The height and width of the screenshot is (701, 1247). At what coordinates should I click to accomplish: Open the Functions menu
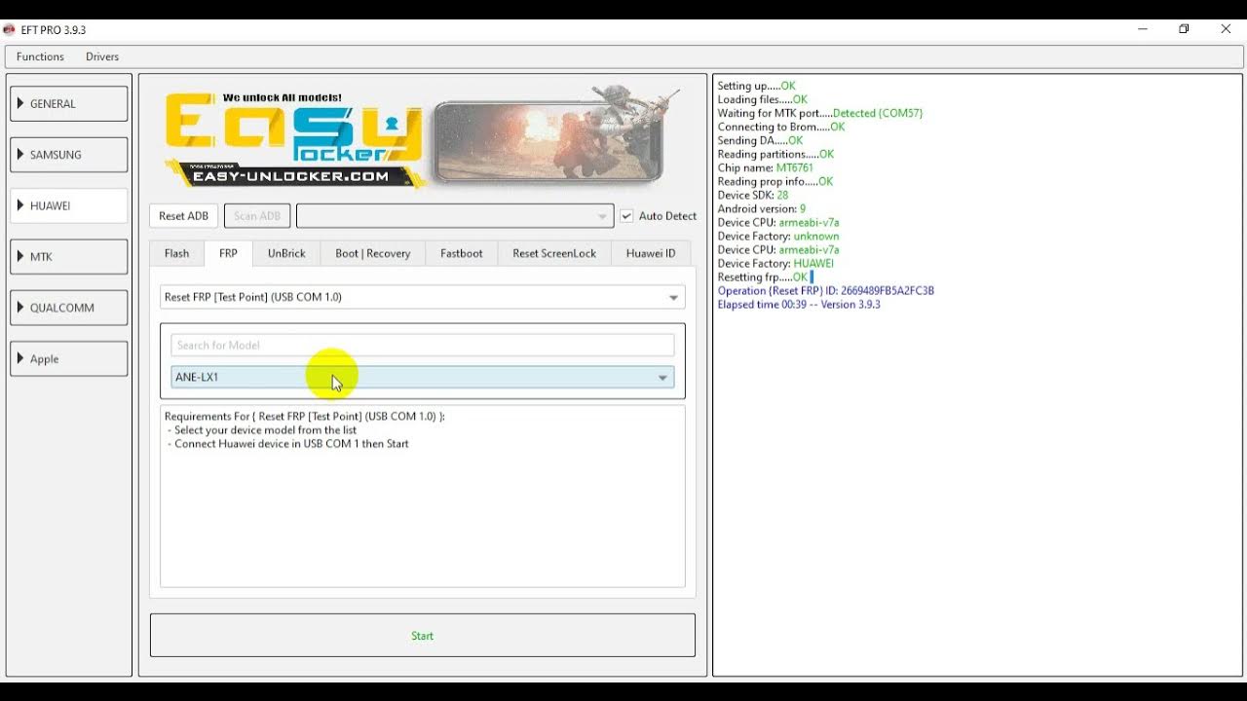pyautogui.click(x=40, y=56)
